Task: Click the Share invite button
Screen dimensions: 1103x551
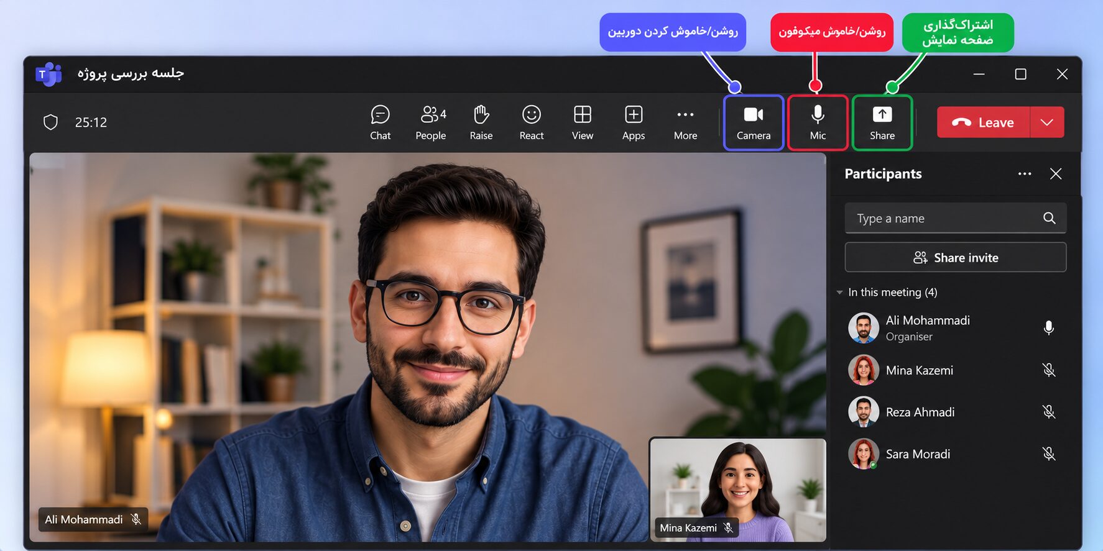Action: (955, 257)
